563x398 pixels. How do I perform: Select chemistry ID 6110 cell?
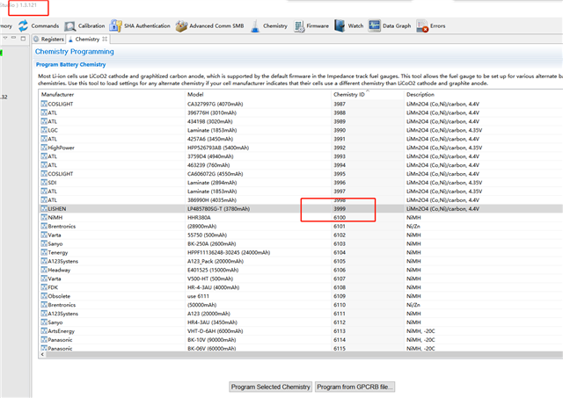pos(340,305)
